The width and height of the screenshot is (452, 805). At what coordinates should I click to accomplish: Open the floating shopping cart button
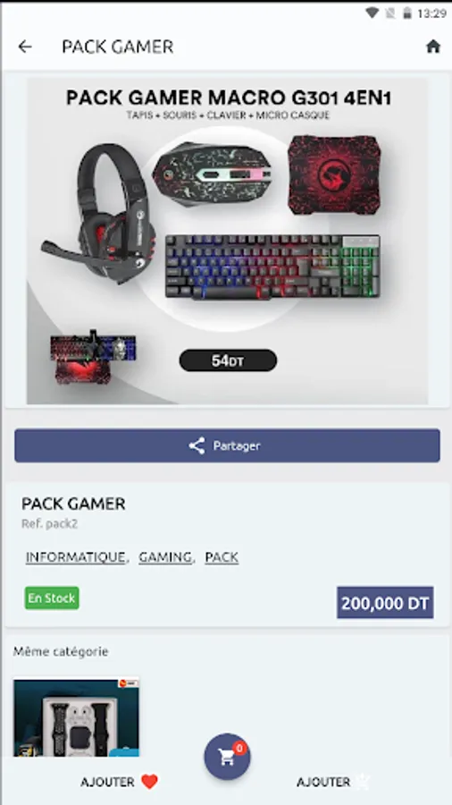(x=227, y=757)
